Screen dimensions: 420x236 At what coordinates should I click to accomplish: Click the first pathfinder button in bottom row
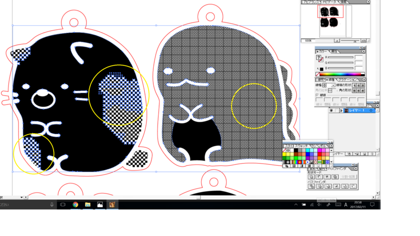pyautogui.click(x=311, y=186)
